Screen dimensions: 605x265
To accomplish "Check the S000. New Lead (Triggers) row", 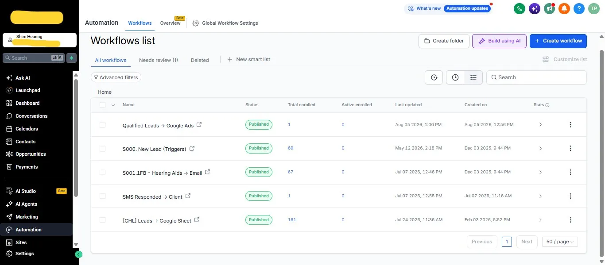I will tap(103, 149).
